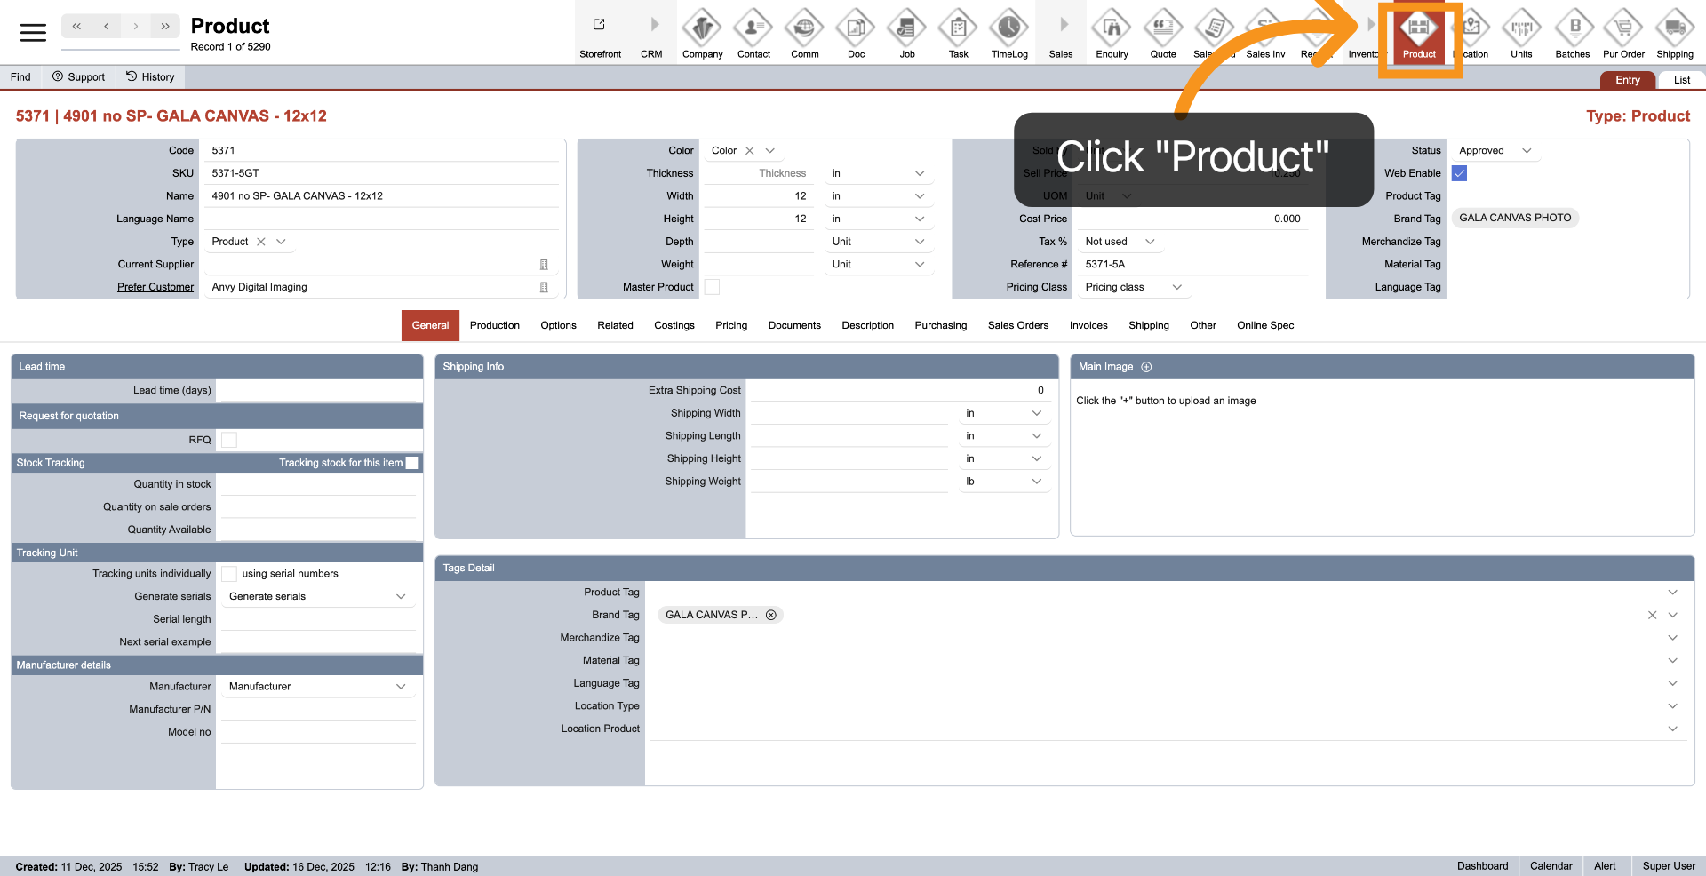
Task: Switch to the Purchasing tab
Action: tap(940, 325)
